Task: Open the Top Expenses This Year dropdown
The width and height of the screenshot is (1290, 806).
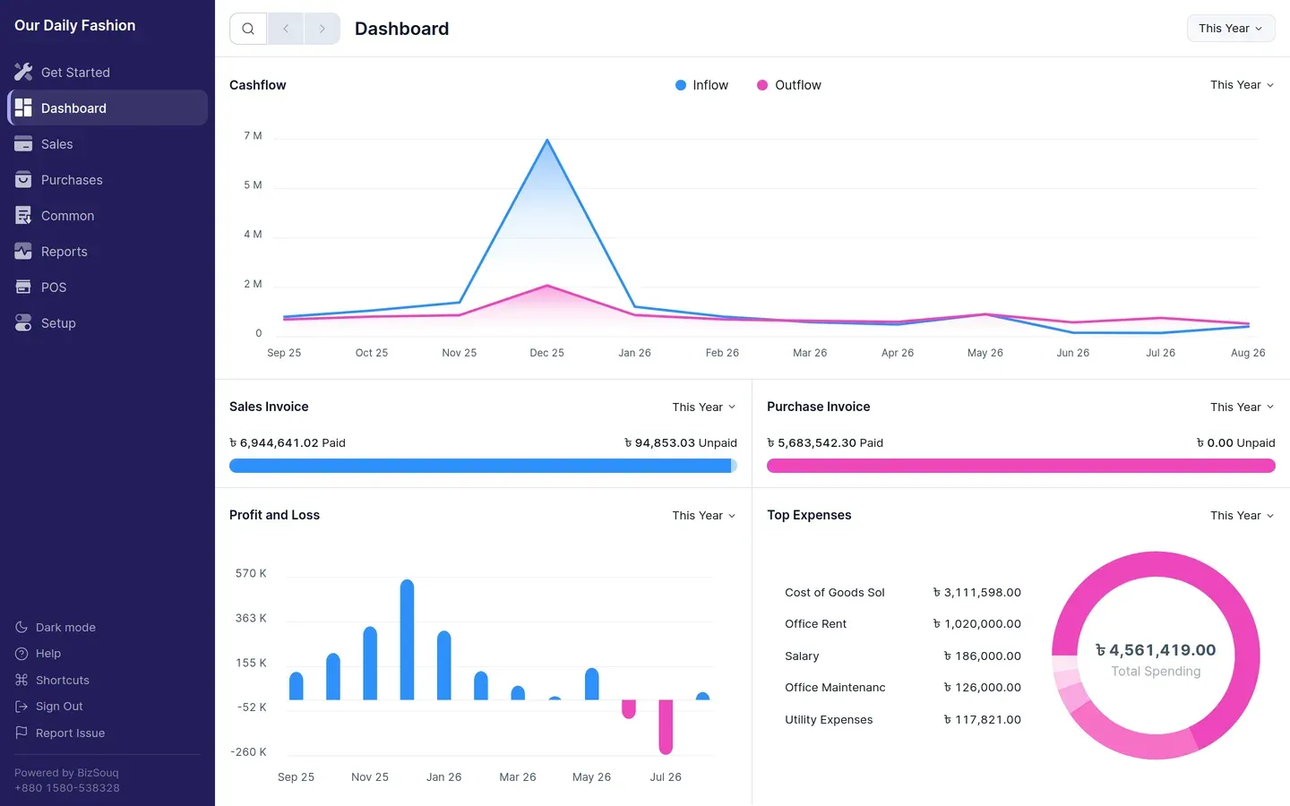Action: pyautogui.click(x=1242, y=515)
